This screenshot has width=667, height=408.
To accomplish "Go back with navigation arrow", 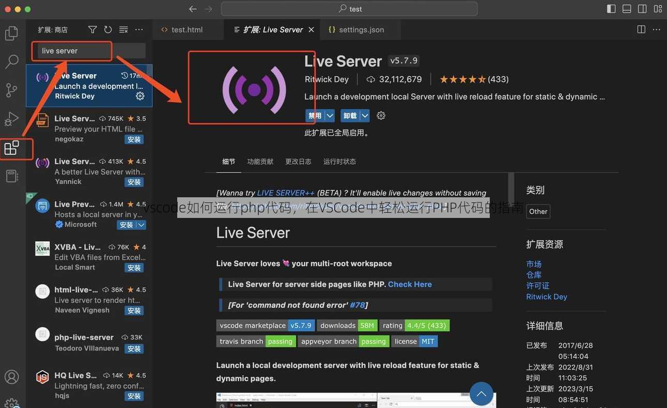I will pos(193,9).
